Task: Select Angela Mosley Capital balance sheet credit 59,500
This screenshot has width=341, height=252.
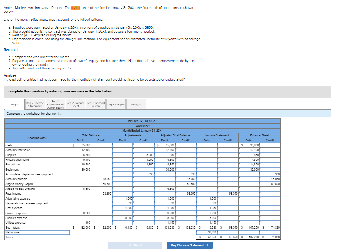Action: [270, 184]
